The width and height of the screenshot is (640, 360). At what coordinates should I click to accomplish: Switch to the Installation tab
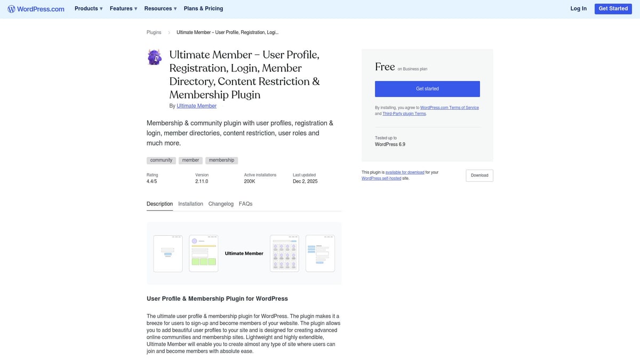[190, 204]
